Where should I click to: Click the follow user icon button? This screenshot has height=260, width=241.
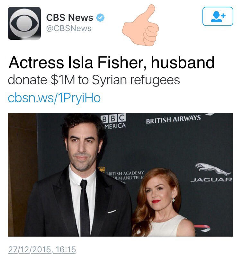(218, 16)
